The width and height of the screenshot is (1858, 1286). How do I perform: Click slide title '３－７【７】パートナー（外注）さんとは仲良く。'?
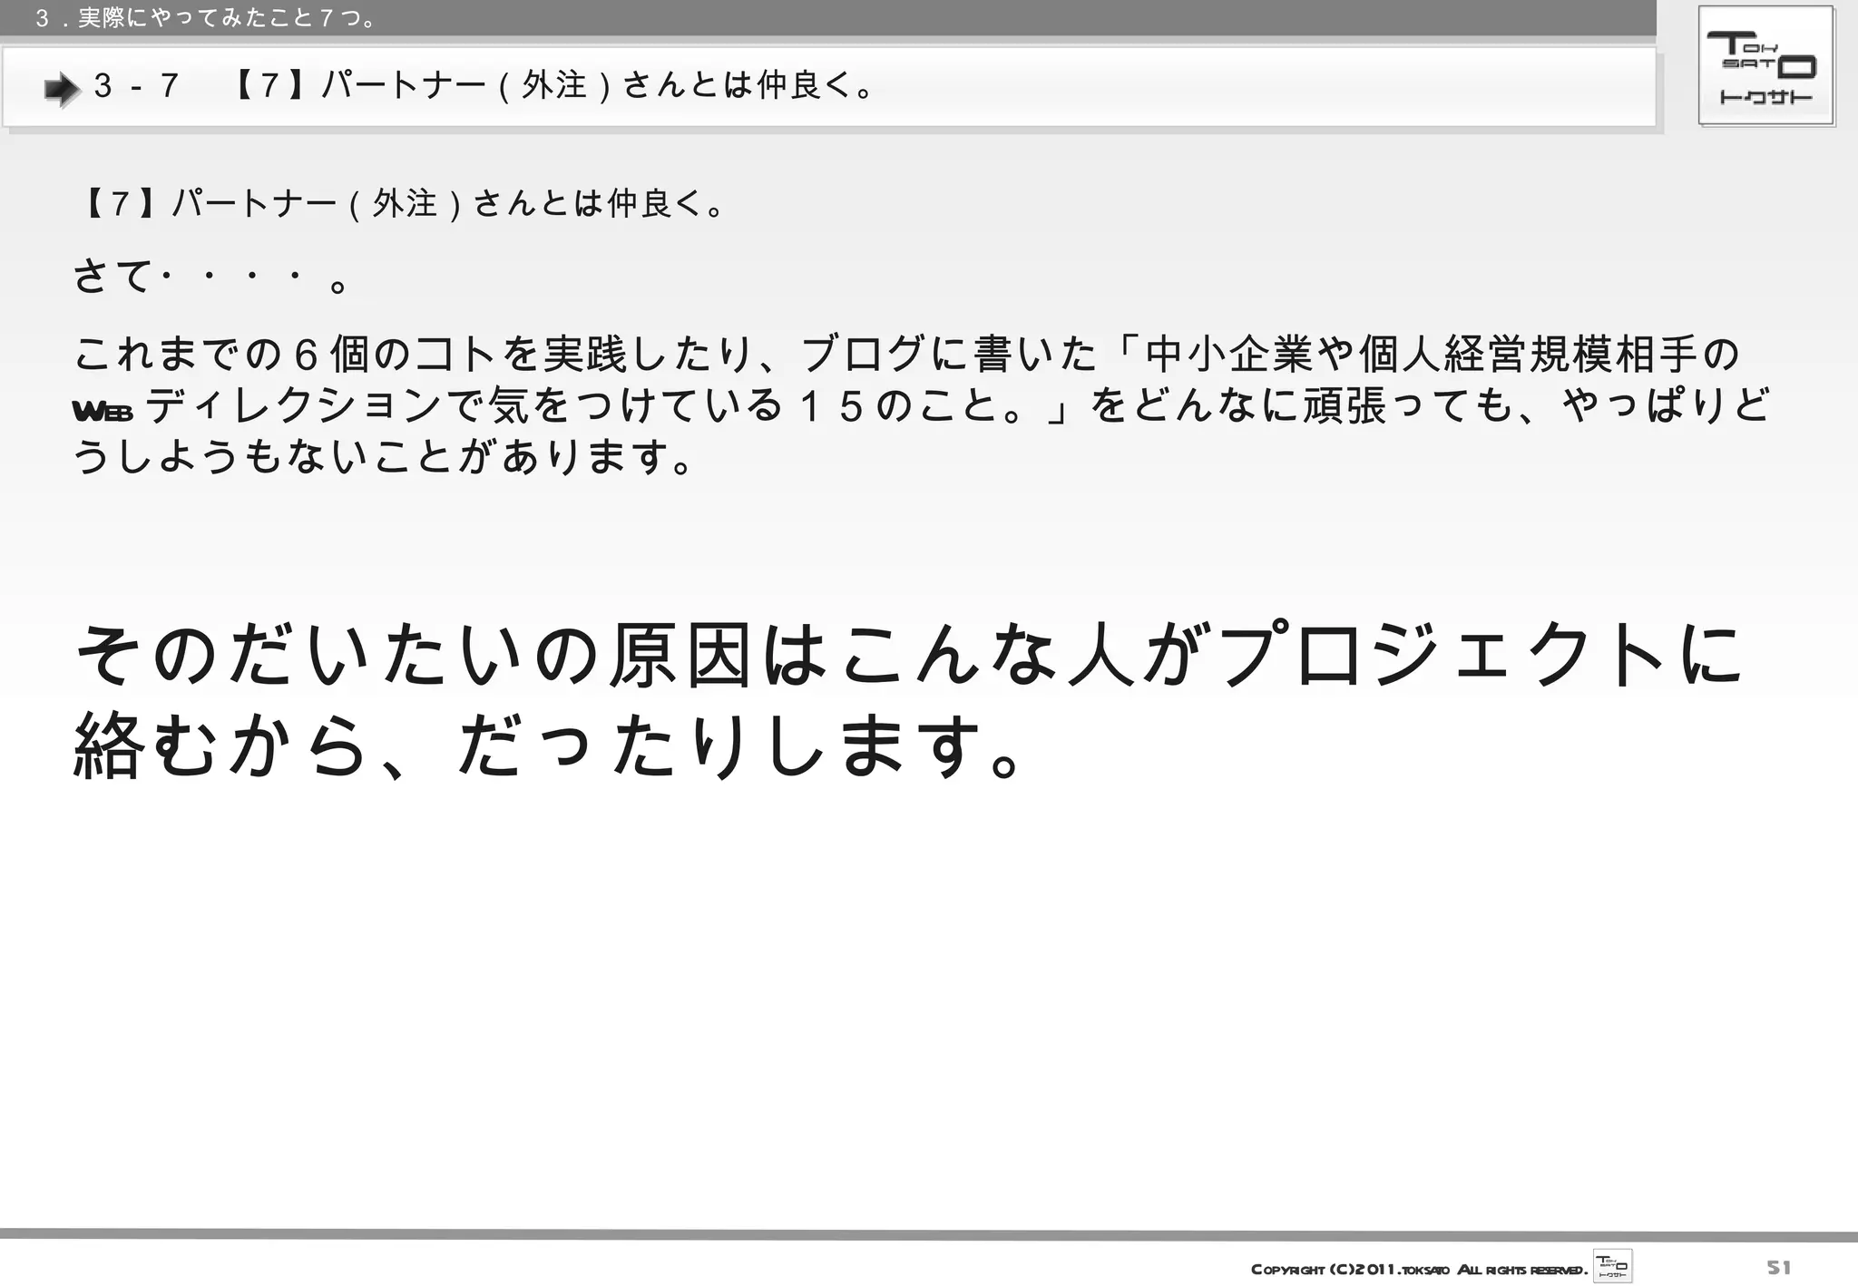tap(484, 86)
